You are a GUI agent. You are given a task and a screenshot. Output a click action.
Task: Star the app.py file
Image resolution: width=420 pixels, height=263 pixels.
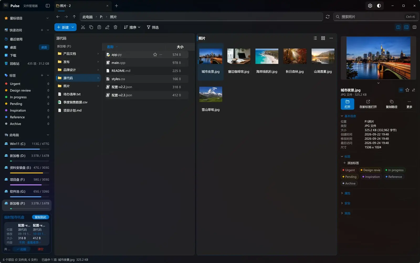[x=155, y=54]
